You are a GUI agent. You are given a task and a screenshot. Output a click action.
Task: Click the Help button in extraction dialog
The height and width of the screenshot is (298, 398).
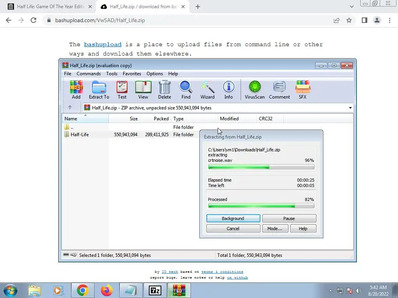303,228
